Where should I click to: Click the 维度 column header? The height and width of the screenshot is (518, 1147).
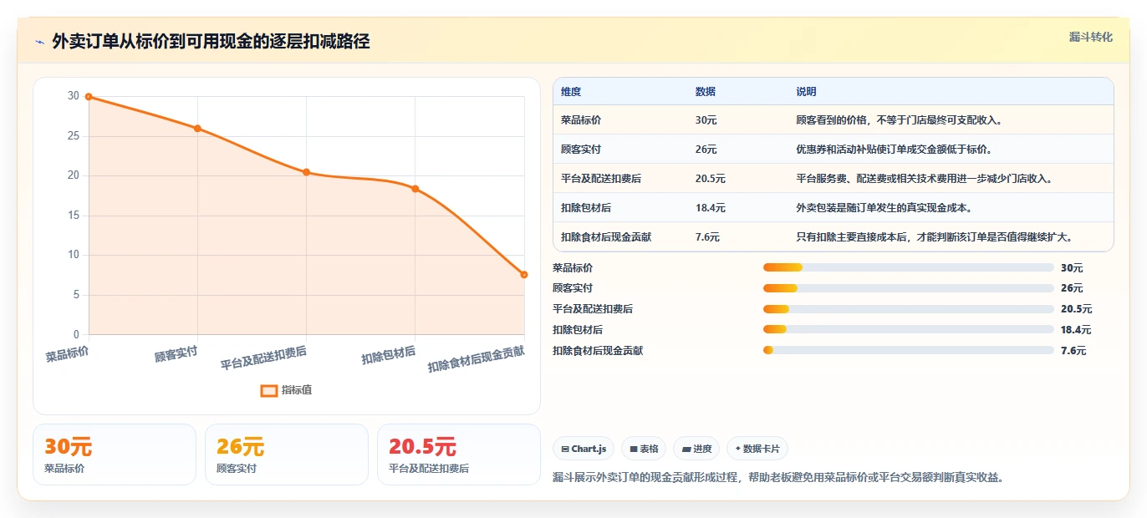point(571,92)
